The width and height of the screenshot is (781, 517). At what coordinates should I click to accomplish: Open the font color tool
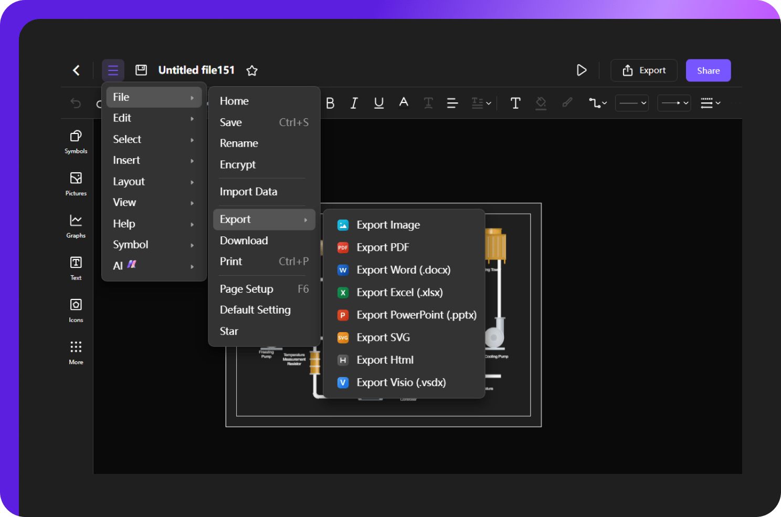click(404, 102)
